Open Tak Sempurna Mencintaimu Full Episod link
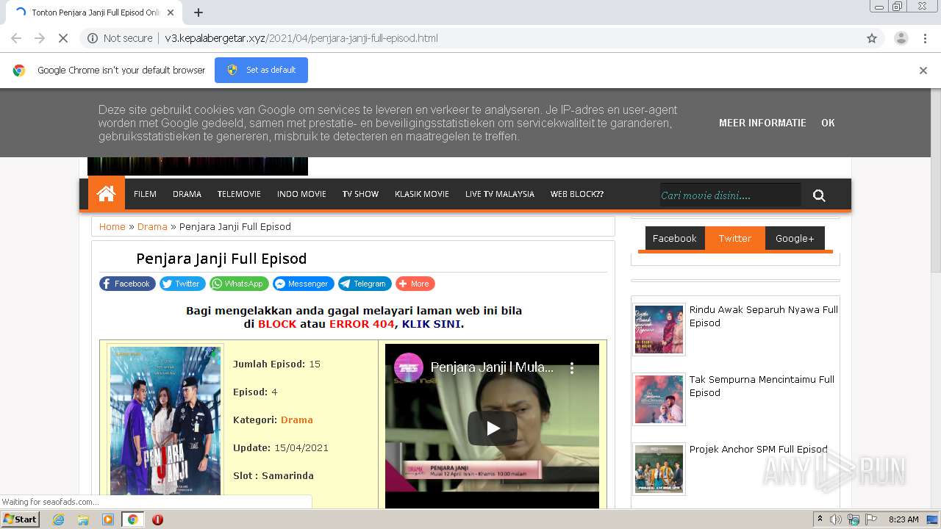Viewport: 941px width, 529px height. (x=762, y=386)
